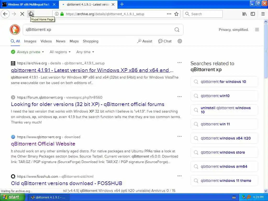Open more options for fosshub.com result
The image size is (268, 201).
(180, 176)
